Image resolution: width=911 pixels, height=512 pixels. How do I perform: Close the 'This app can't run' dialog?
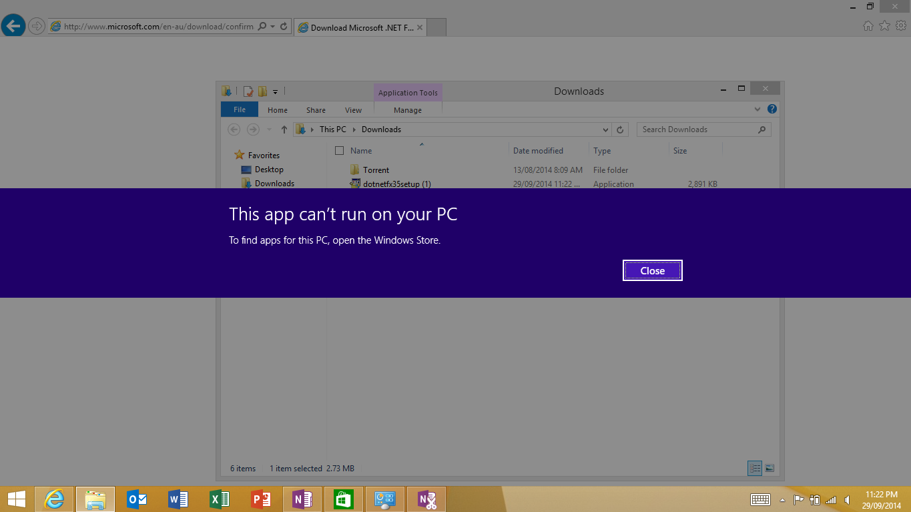click(652, 270)
